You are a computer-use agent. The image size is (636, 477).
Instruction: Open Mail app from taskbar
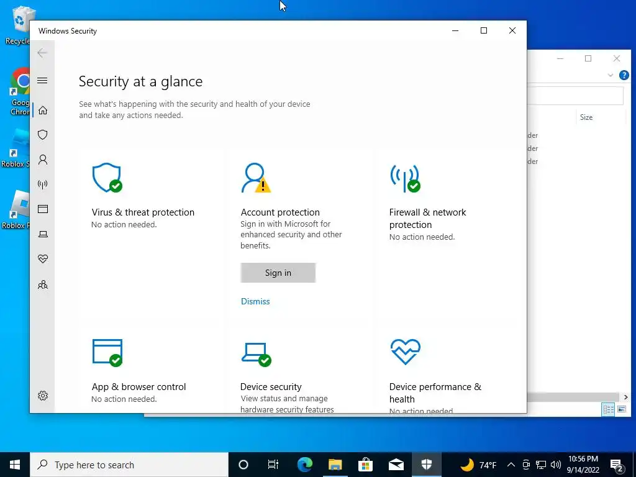pos(396,465)
